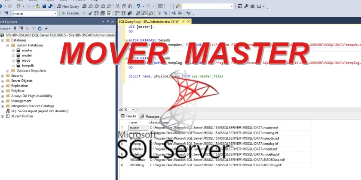The height and width of the screenshot is (180, 361).
Task: Select the model database
Action: [x=27, y=55]
